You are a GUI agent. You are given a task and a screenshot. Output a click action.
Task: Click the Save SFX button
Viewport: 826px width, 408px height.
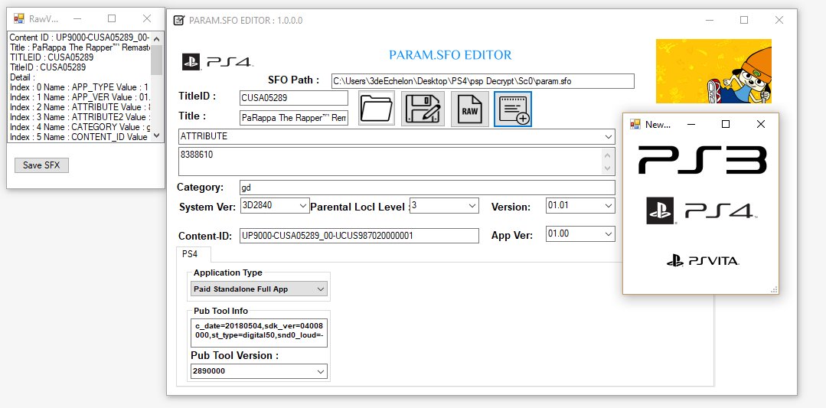coord(41,165)
